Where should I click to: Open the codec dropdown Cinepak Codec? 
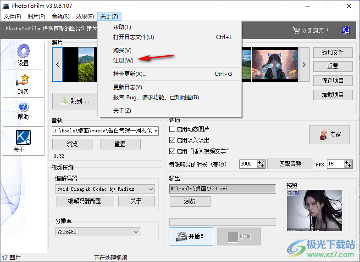[x=105, y=189]
